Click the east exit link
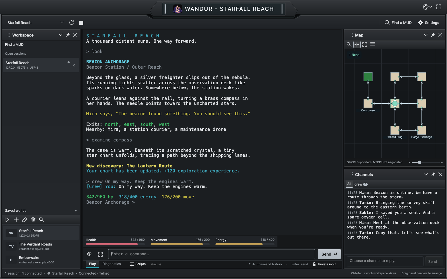 tap(129, 124)
